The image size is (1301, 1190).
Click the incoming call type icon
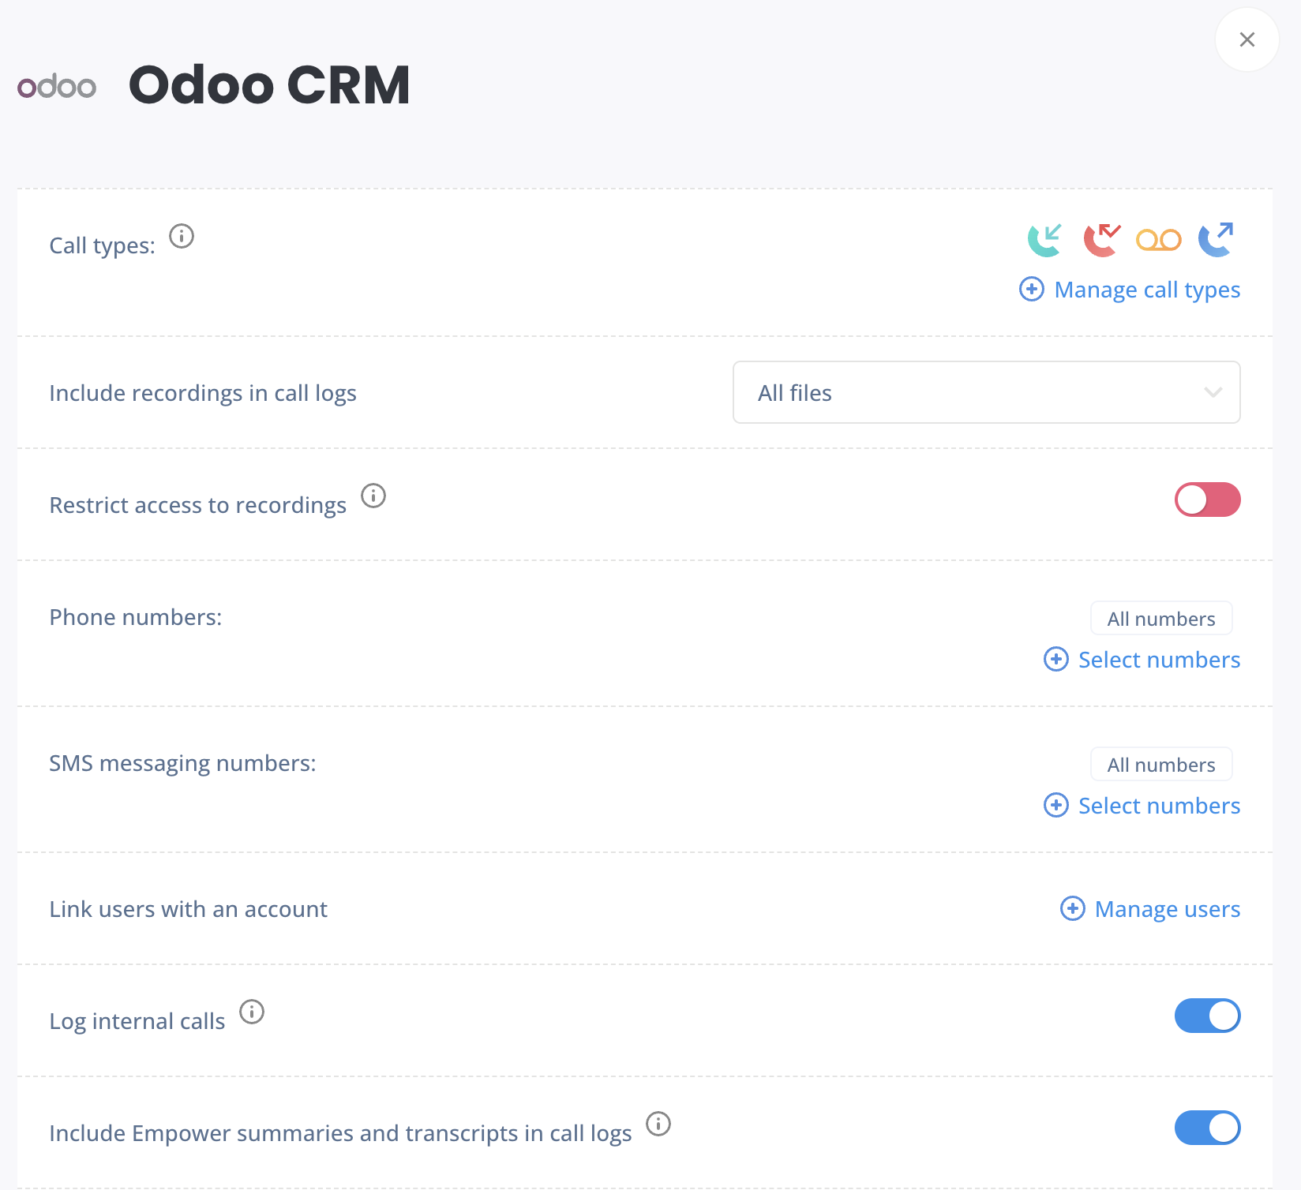[1044, 240]
